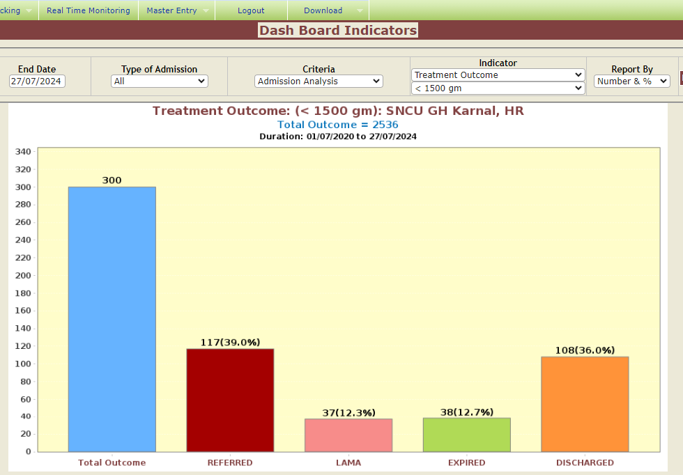Click the Logout menu item
The width and height of the screenshot is (683, 475).
(251, 10)
